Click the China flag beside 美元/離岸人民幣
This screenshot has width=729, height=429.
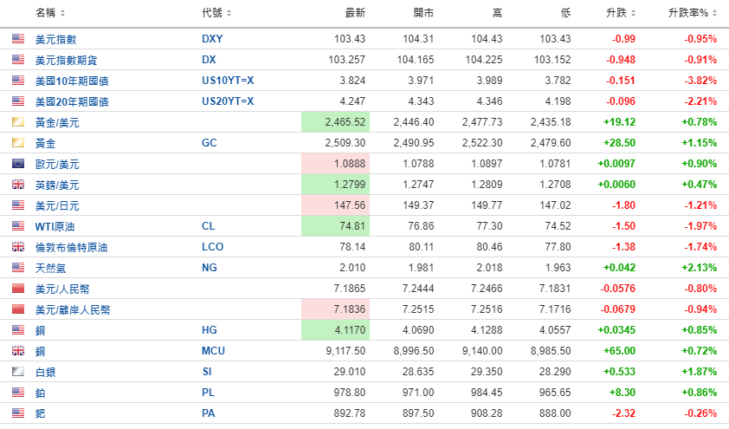tap(18, 309)
